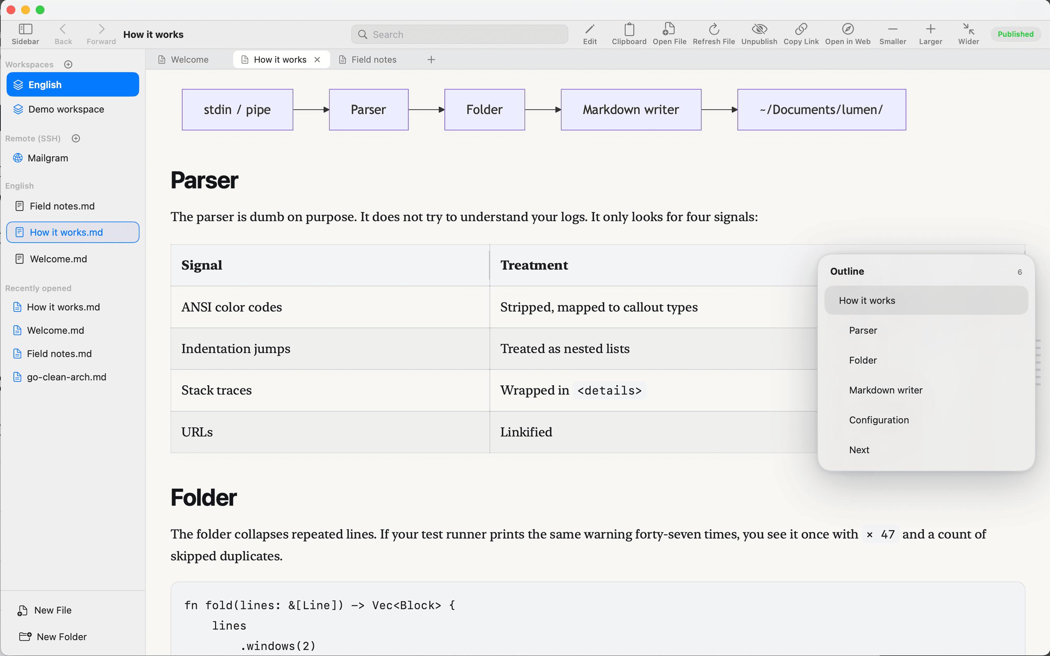The width and height of the screenshot is (1050, 656).
Task: Open Welcome.md in English file list
Action: [x=73, y=259]
